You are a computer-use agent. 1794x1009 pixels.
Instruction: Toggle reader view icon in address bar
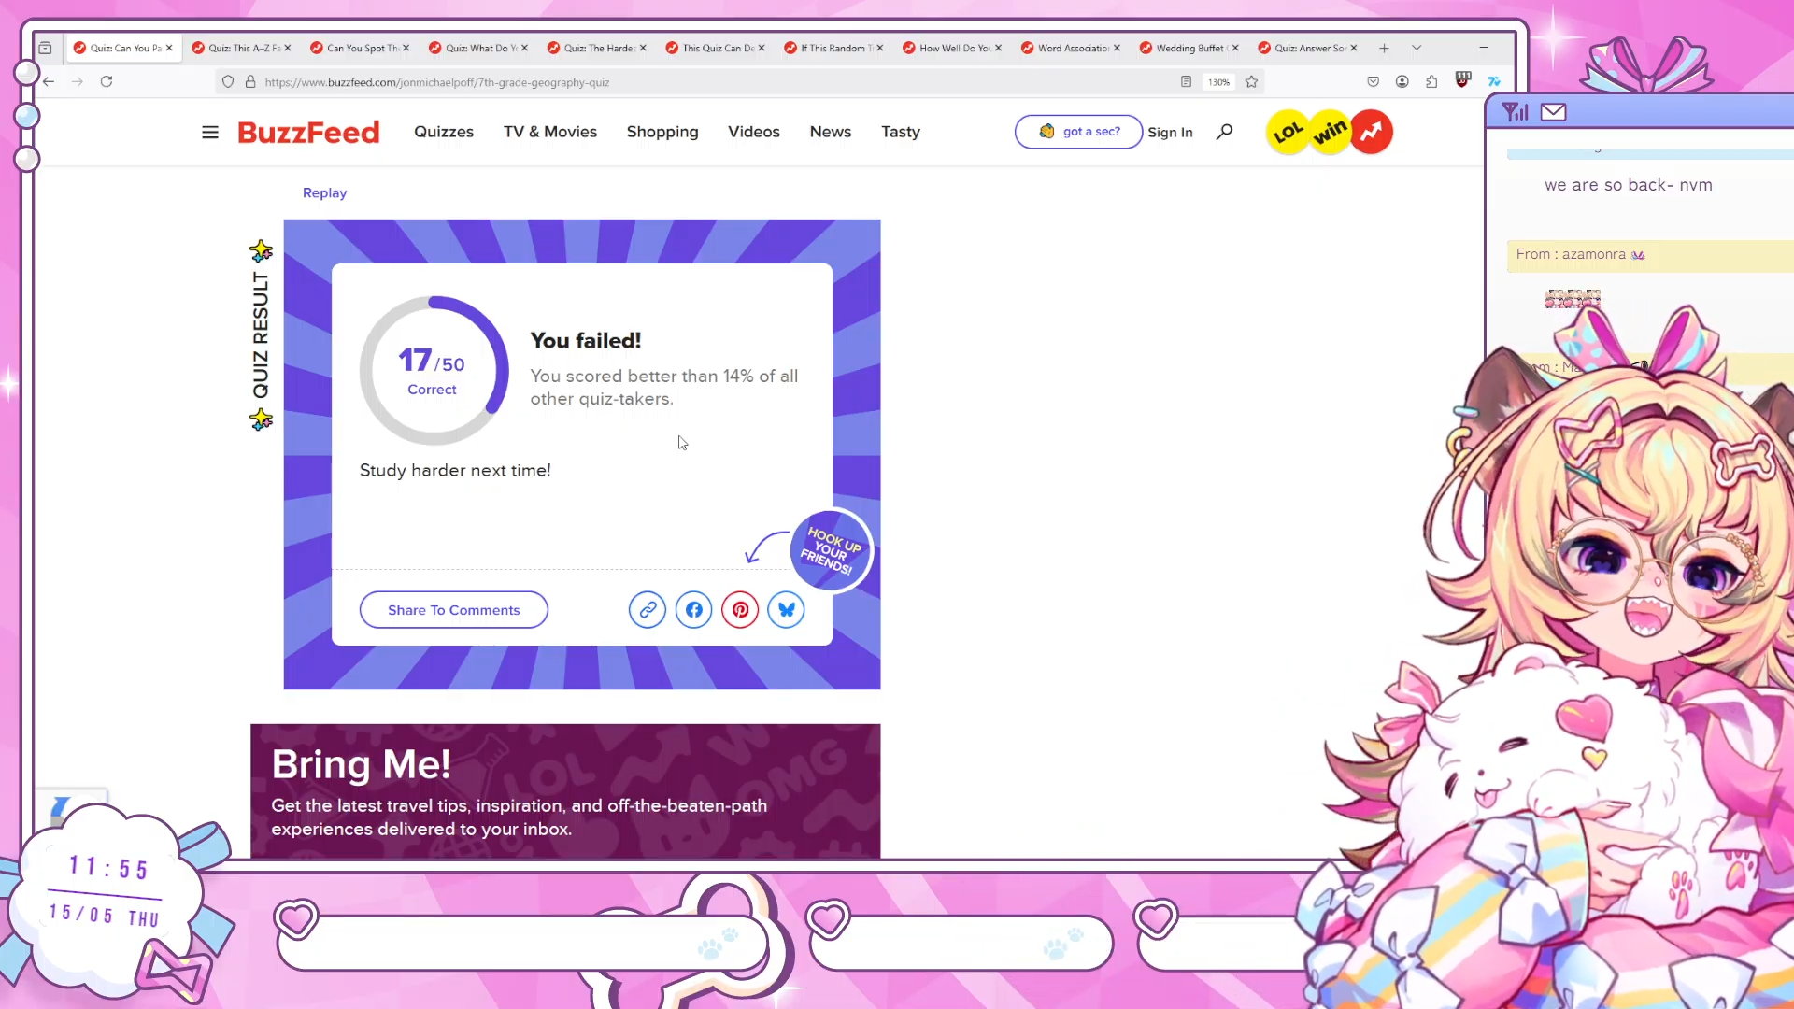(1186, 82)
